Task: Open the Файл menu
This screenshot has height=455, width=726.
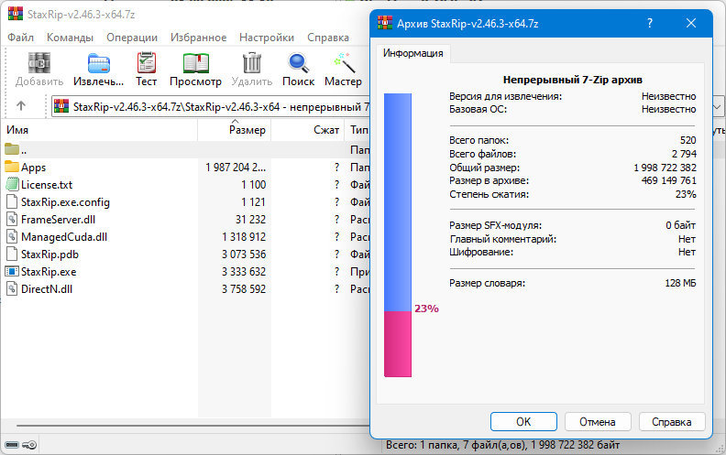Action: [21, 38]
